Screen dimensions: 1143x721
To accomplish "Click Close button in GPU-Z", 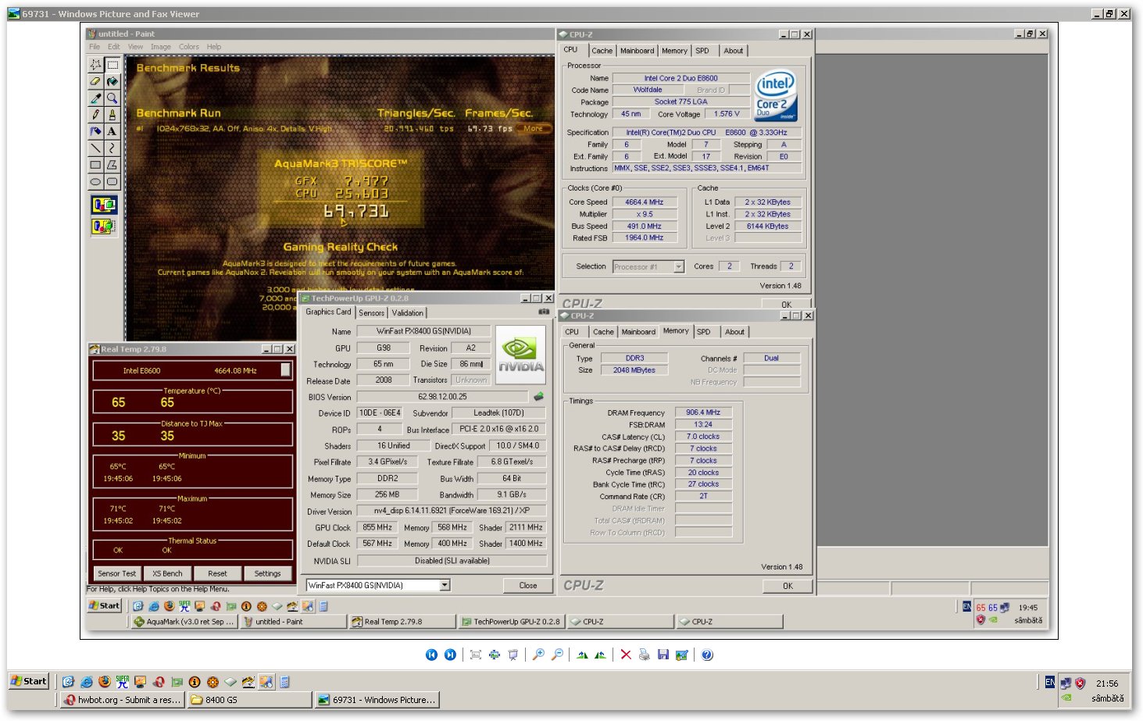I will [x=528, y=585].
